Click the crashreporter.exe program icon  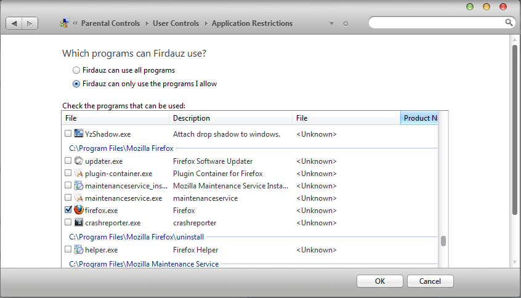tap(78, 222)
